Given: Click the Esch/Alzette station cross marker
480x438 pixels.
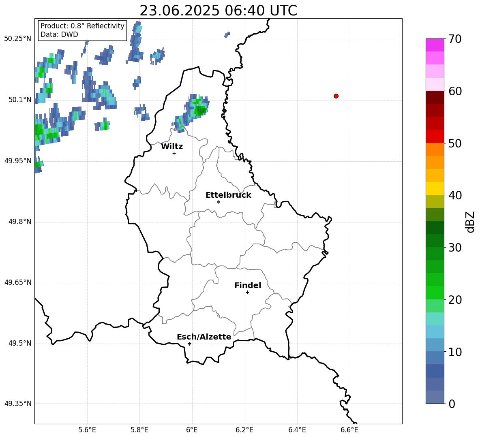Looking at the screenshot, I should click(189, 344).
